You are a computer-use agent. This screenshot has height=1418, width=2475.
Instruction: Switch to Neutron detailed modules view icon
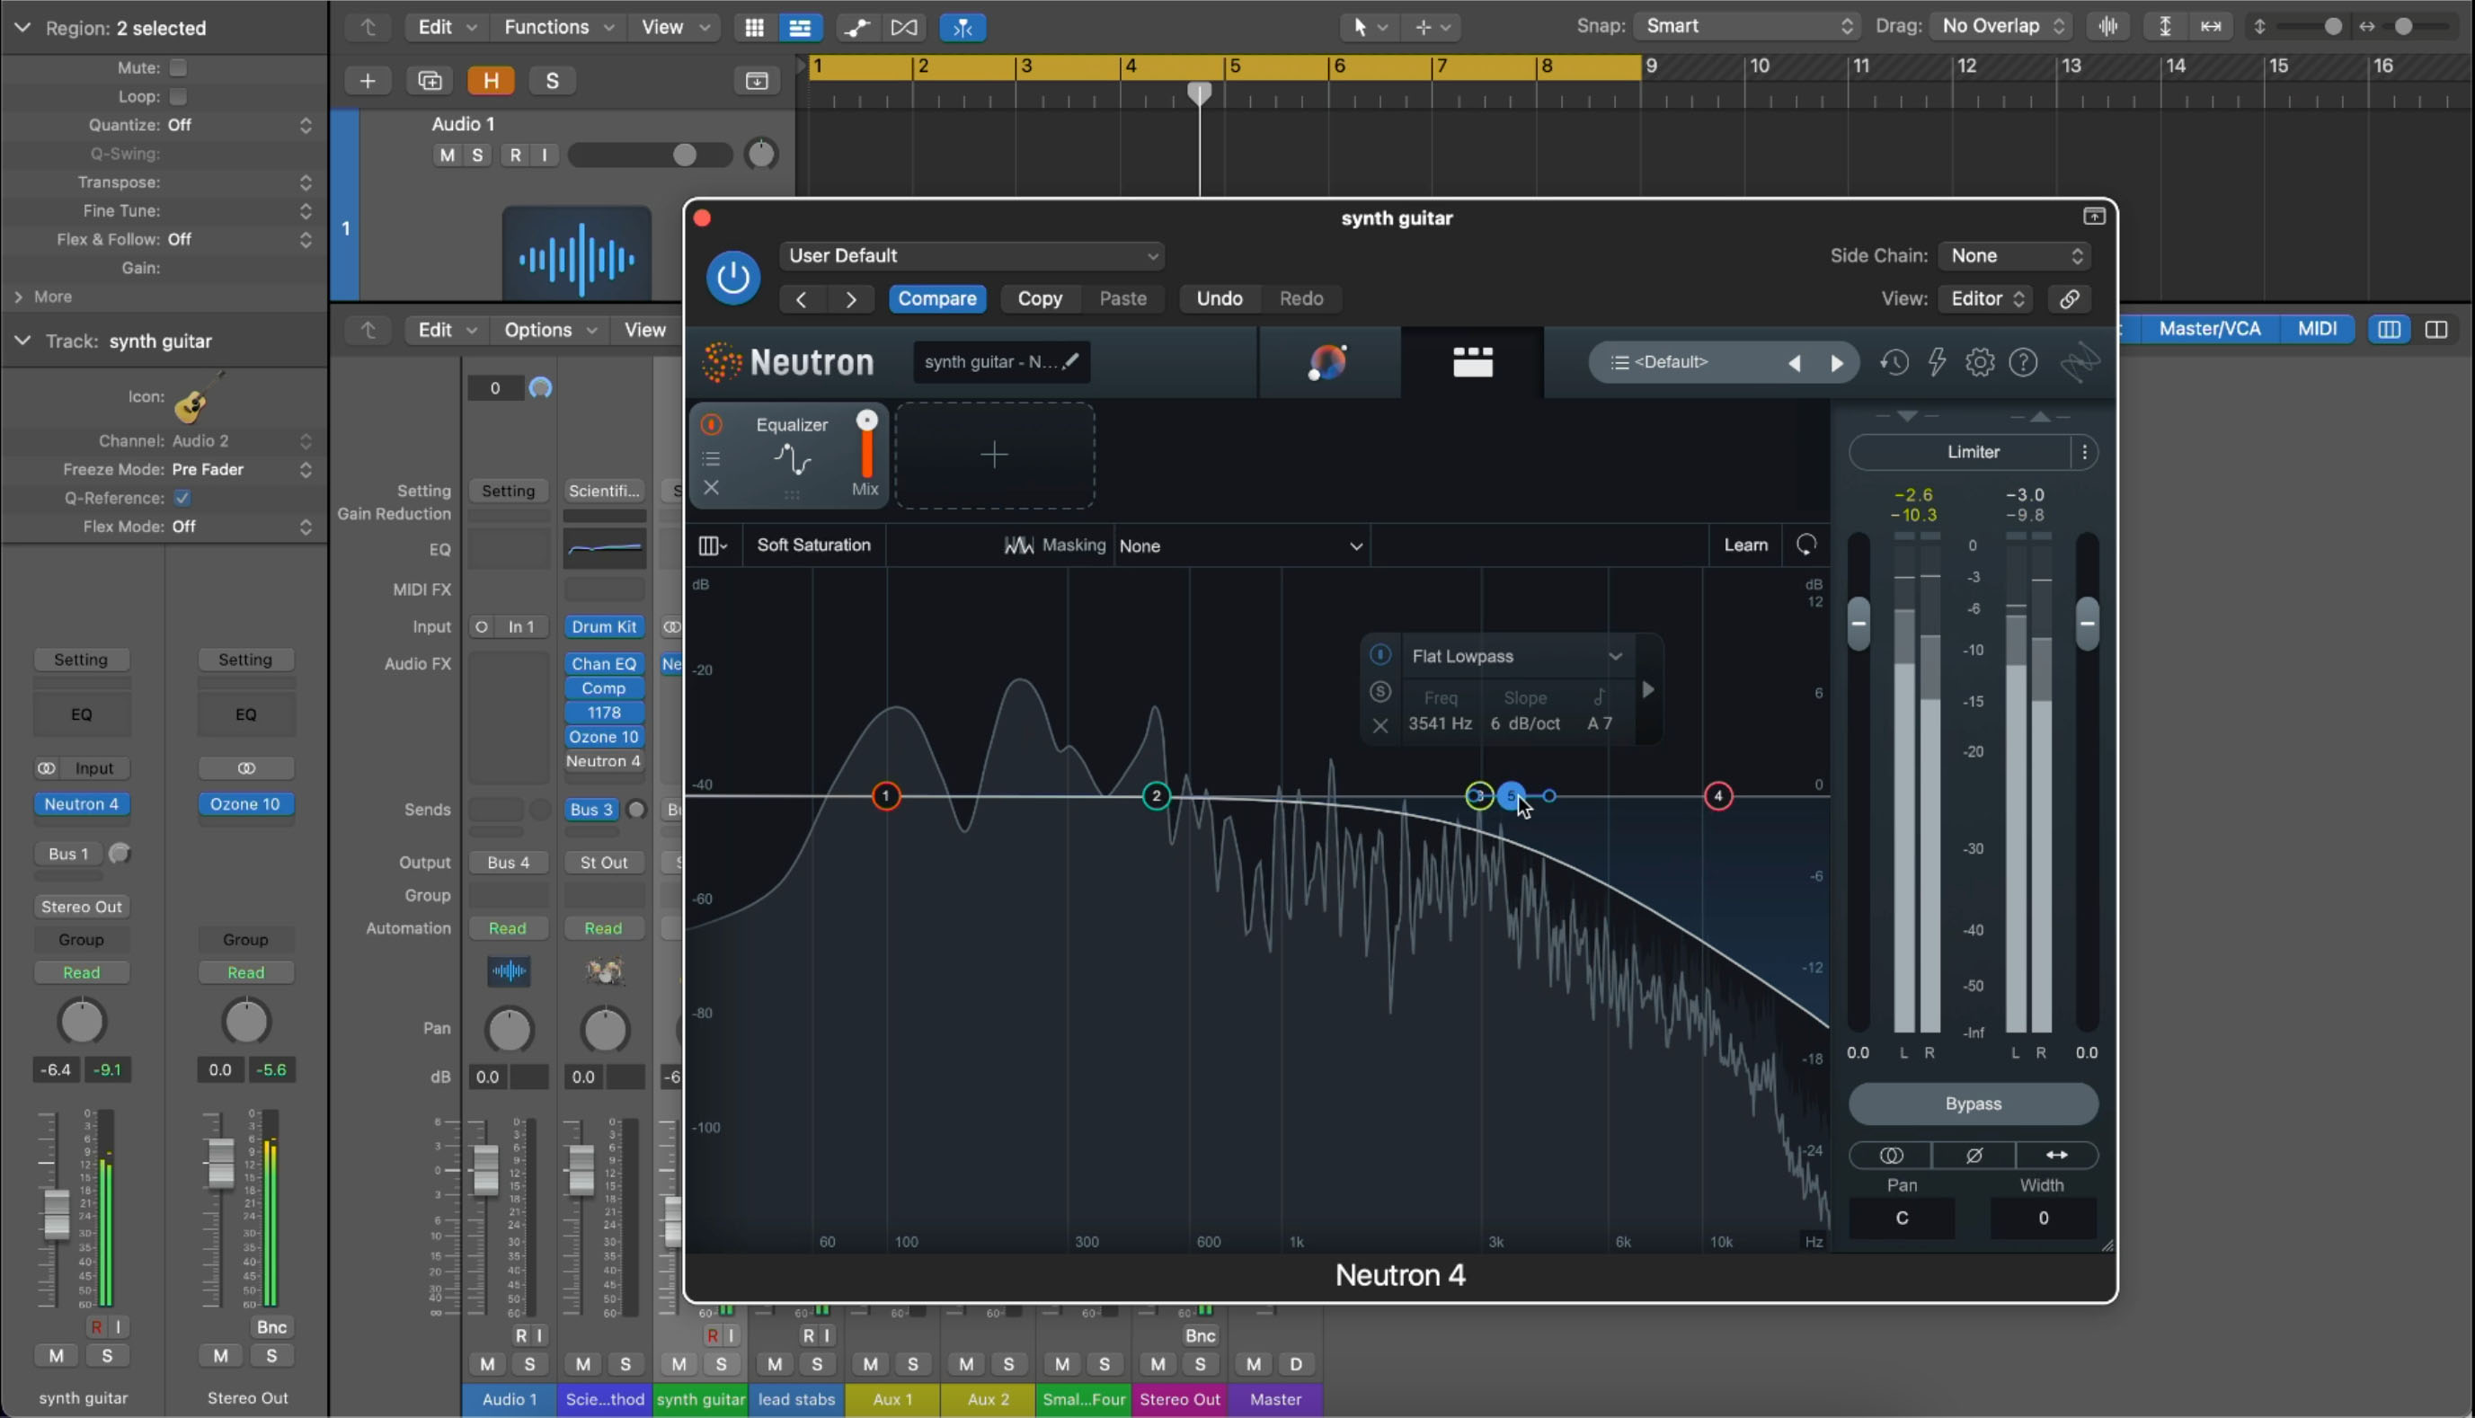click(1472, 362)
